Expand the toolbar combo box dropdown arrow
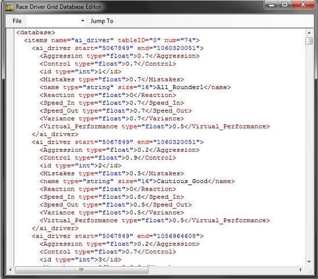The height and width of the screenshot is (279, 318). pos(82,21)
